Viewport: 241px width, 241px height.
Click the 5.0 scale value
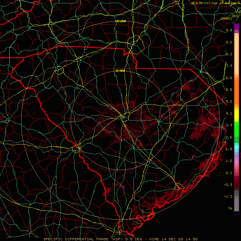coord(229,101)
